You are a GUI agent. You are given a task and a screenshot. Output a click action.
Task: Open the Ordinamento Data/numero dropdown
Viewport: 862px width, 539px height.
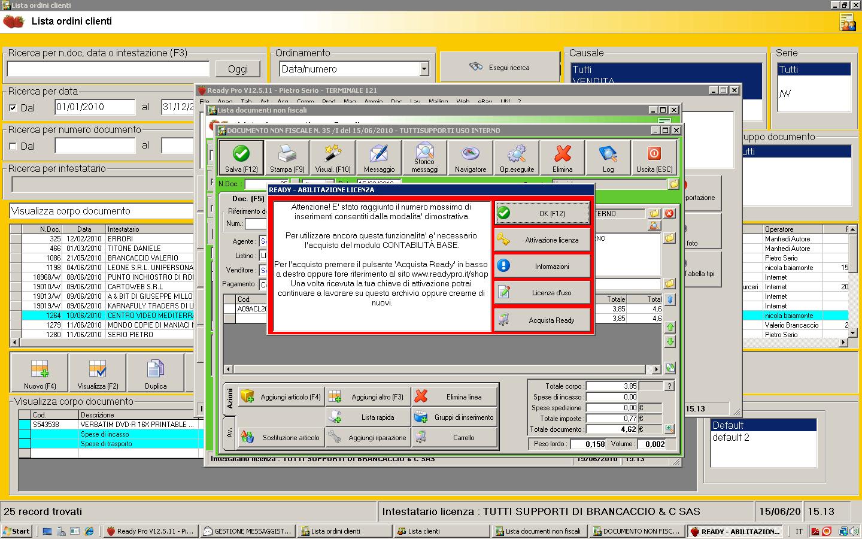[424, 69]
